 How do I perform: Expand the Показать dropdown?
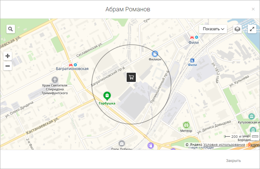click(213, 29)
